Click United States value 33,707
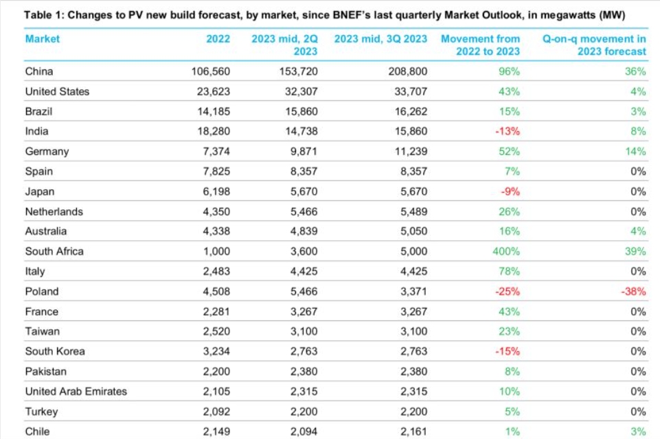This screenshot has width=660, height=439. (x=411, y=91)
